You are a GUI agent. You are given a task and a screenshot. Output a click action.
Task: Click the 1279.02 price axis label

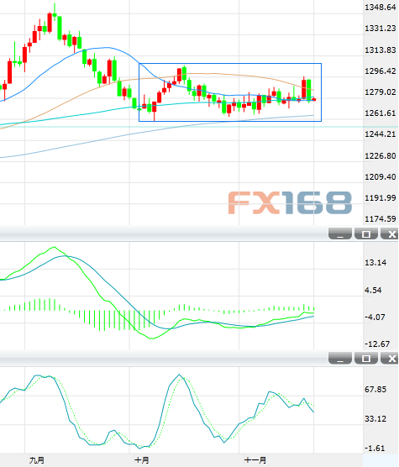click(381, 92)
